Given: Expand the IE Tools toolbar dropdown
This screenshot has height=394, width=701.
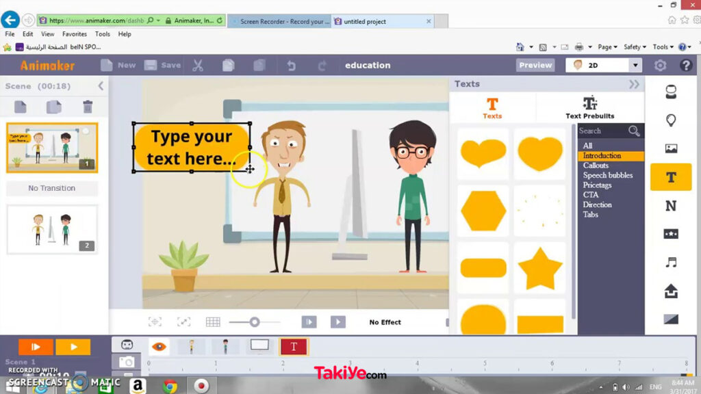Looking at the screenshot, I should pyautogui.click(x=663, y=47).
